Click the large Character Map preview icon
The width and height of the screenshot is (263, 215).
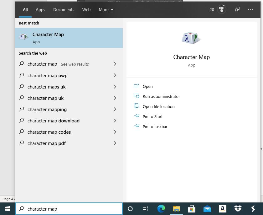click(x=191, y=38)
